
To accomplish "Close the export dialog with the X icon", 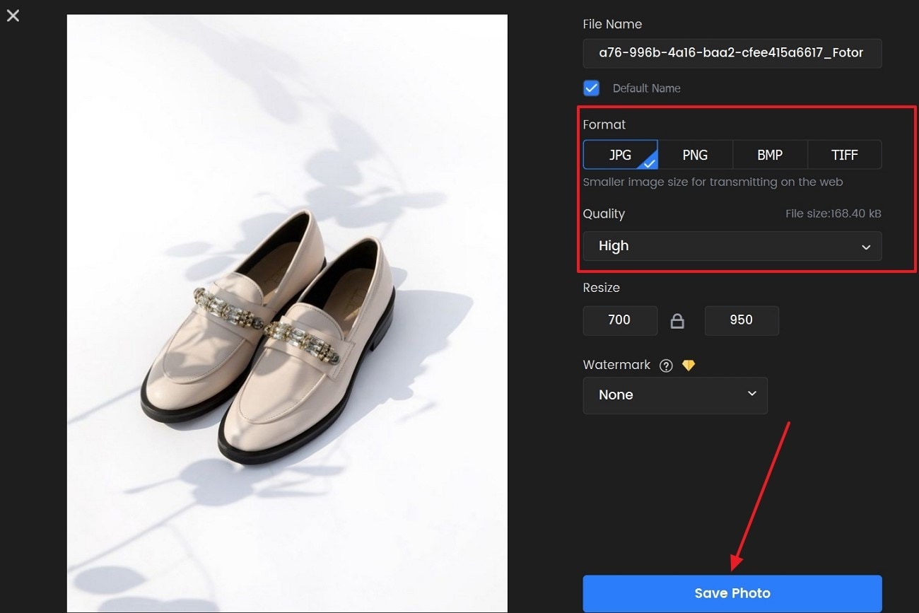I will [x=13, y=15].
